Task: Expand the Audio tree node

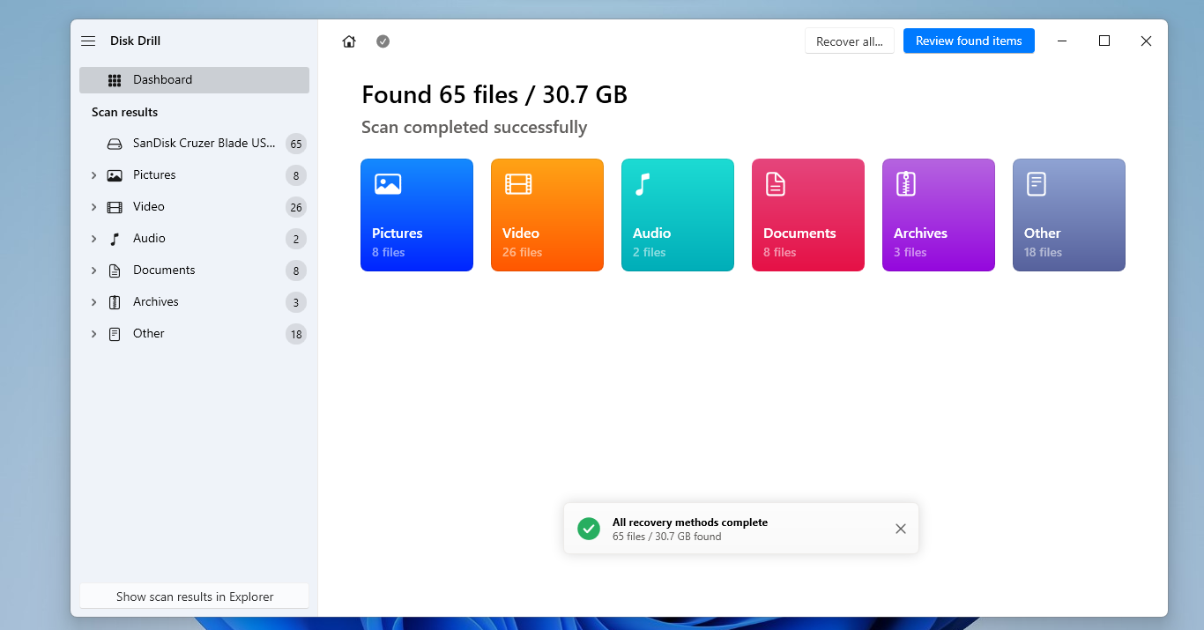Action: point(93,239)
